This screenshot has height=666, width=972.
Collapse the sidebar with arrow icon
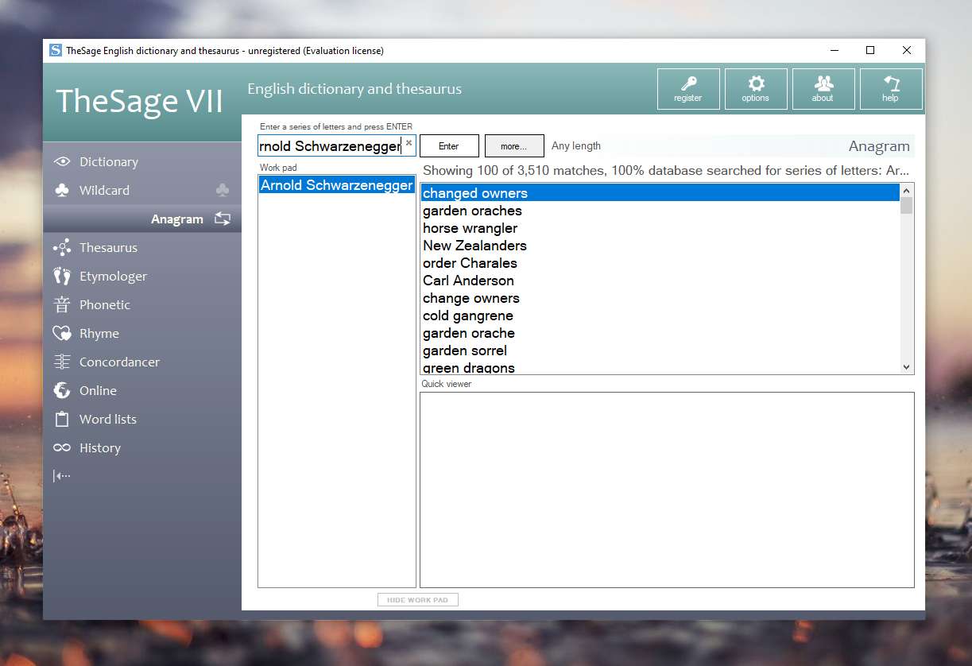coord(62,476)
